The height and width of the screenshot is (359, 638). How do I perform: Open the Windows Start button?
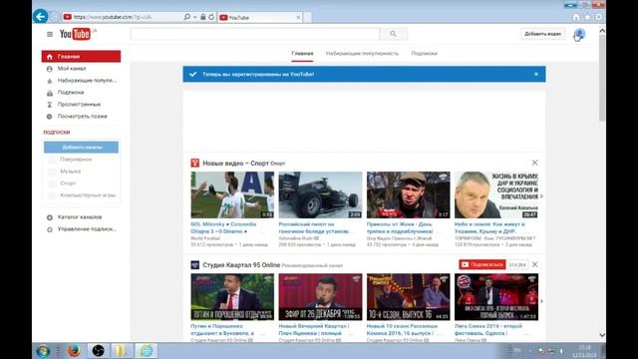point(43,350)
